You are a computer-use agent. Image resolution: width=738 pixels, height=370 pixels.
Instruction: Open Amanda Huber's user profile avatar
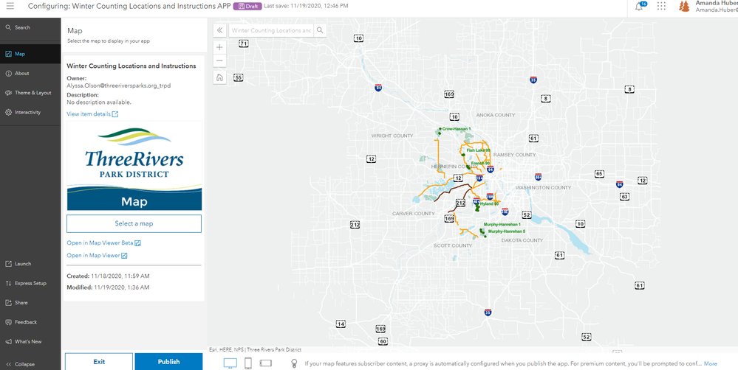[684, 6]
